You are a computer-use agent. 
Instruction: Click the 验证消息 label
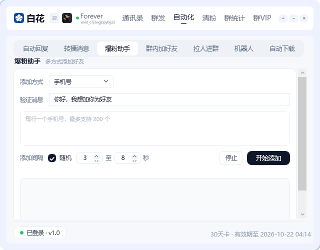[31, 99]
